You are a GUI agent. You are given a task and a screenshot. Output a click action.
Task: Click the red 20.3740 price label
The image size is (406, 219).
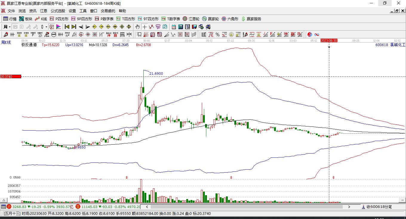pos(11,76)
